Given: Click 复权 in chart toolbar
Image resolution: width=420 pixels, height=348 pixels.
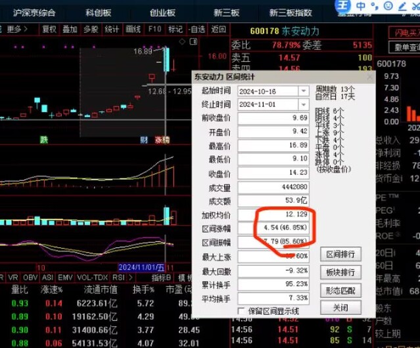Looking at the screenshot, I should [49, 29].
